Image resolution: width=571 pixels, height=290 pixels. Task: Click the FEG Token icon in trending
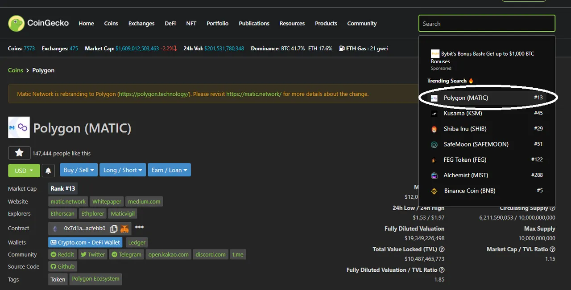pos(434,160)
